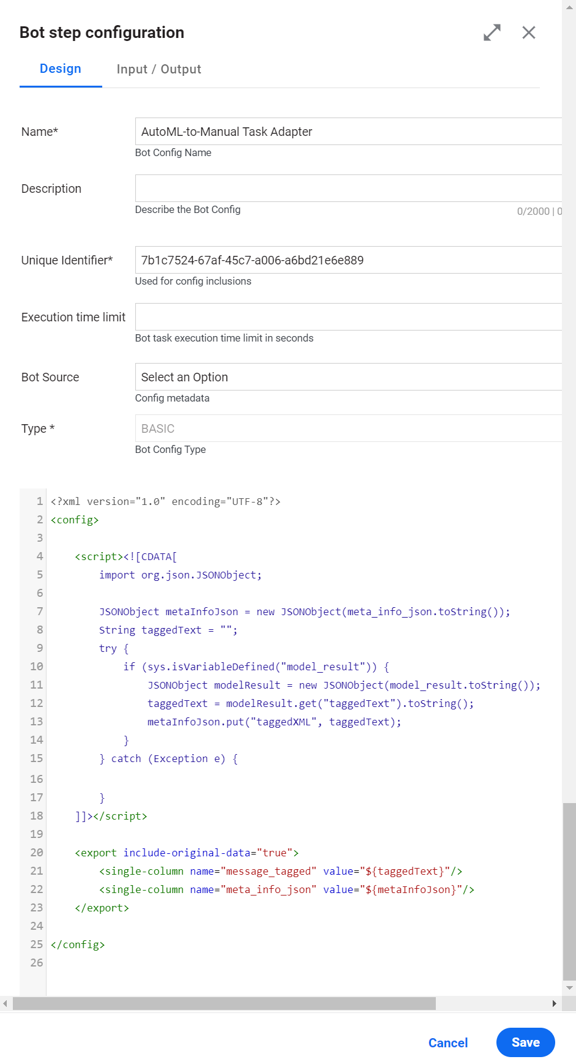
Task: Click the left arrow of horizontal scrollbar
Action: [5, 1003]
